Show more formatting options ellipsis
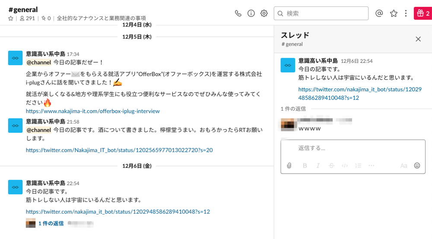 (x=372, y=165)
